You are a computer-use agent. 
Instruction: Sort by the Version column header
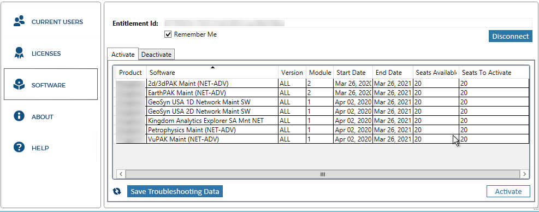(x=292, y=73)
